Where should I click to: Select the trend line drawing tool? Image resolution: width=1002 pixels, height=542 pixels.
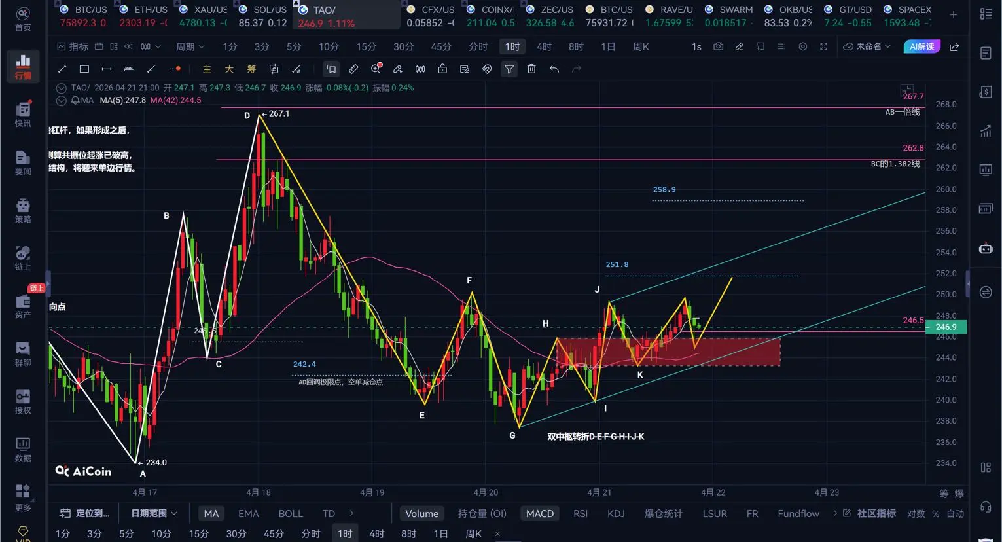(62, 69)
